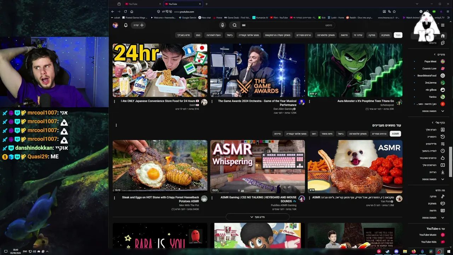Open Playlists from the sidebar
The height and width of the screenshot is (255, 453).
coord(436,144)
